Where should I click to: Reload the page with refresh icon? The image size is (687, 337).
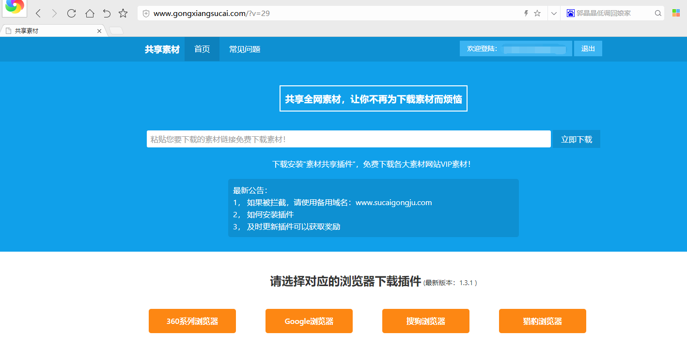72,14
